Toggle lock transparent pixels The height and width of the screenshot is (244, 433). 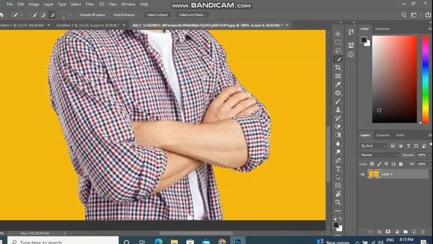pyautogui.click(x=372, y=164)
